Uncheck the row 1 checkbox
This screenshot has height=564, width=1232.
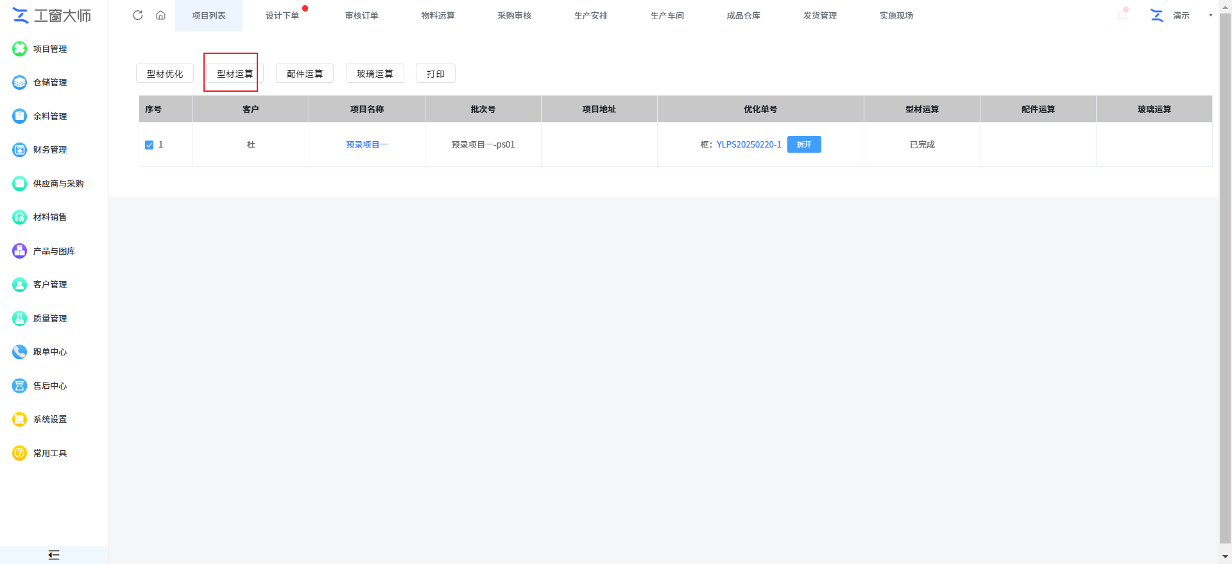(150, 145)
